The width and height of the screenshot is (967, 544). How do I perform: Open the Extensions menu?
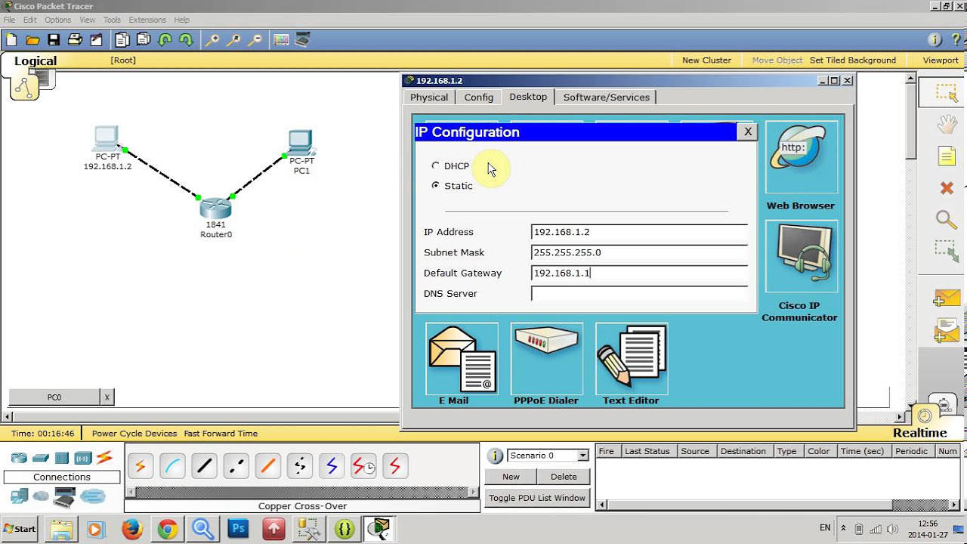(147, 20)
